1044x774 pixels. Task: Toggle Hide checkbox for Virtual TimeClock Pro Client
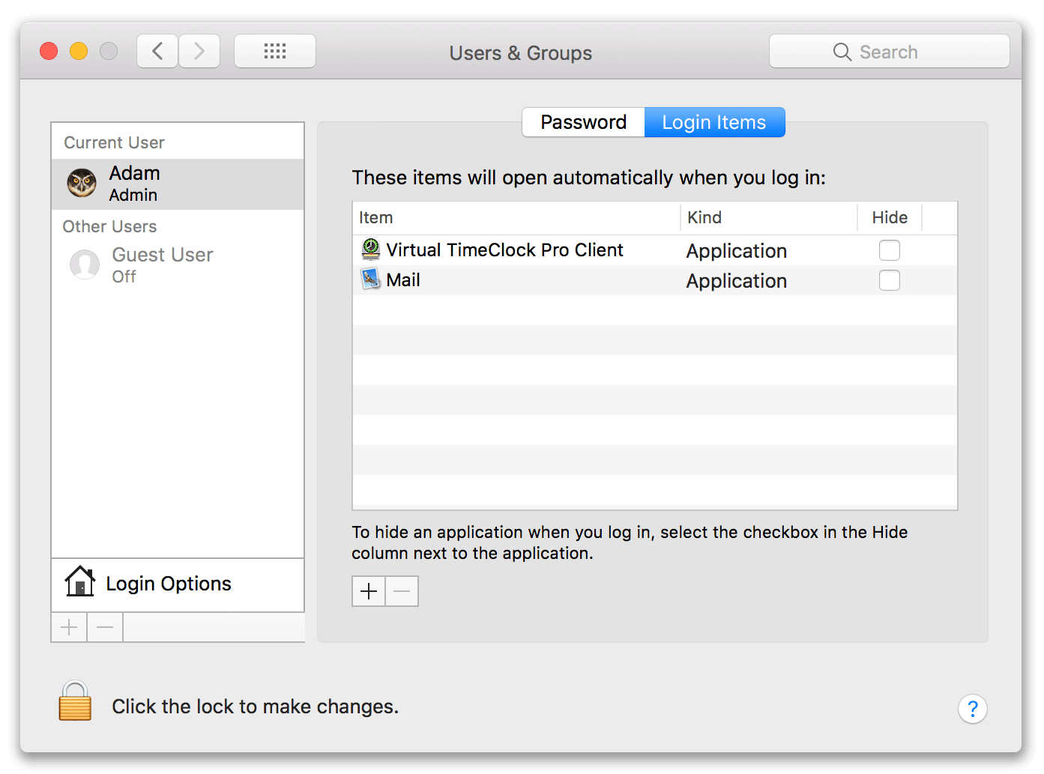(889, 250)
